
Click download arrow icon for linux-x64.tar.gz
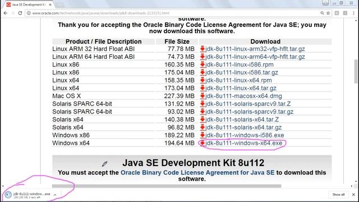point(202,88)
